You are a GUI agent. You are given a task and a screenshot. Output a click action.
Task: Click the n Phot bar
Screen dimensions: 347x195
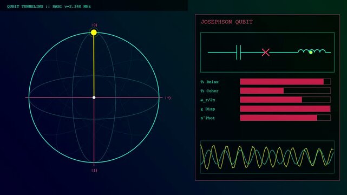[285, 118]
